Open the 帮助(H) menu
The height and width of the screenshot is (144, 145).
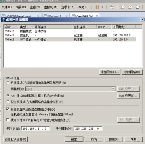[83, 7]
